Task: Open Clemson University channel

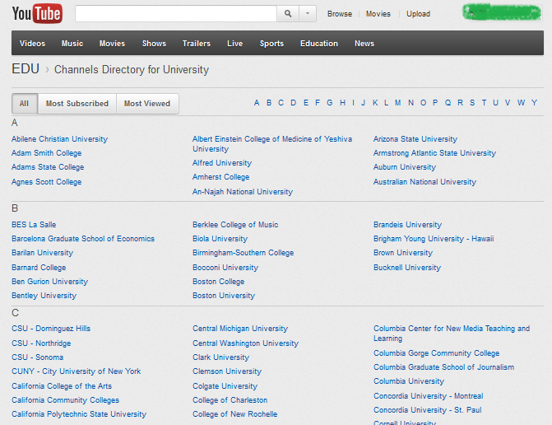Action: point(227,371)
